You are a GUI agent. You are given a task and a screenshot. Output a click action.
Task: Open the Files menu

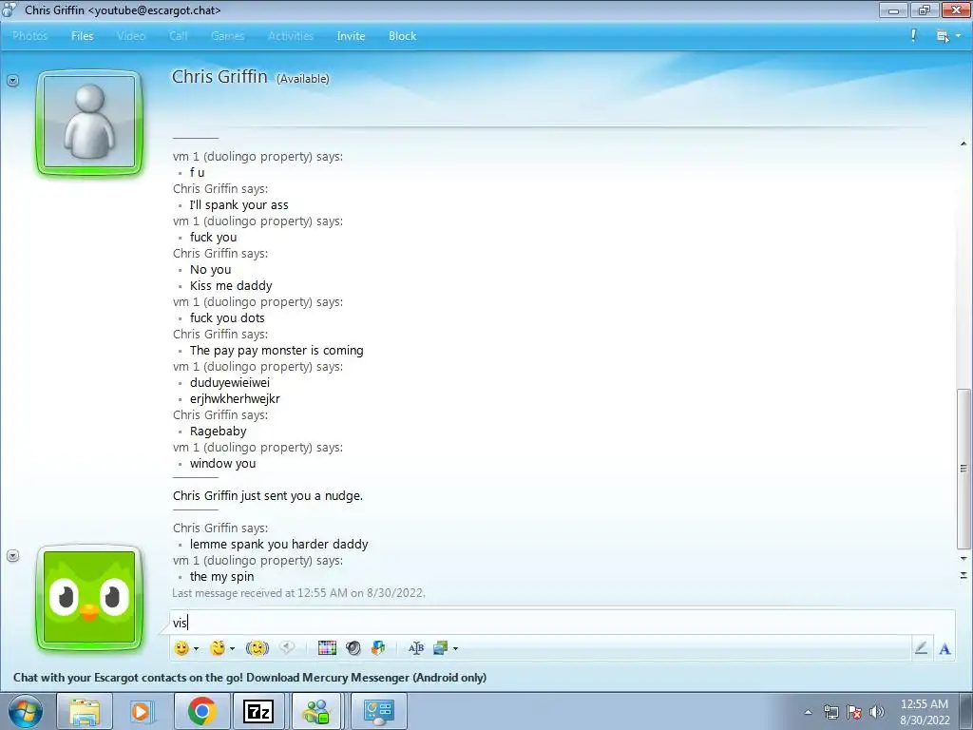tap(82, 36)
